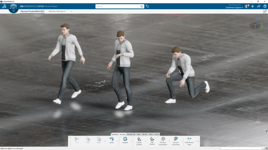268x150 pixels.
Task: Toggle the collapse view button top-right
Action: (x=265, y=11)
